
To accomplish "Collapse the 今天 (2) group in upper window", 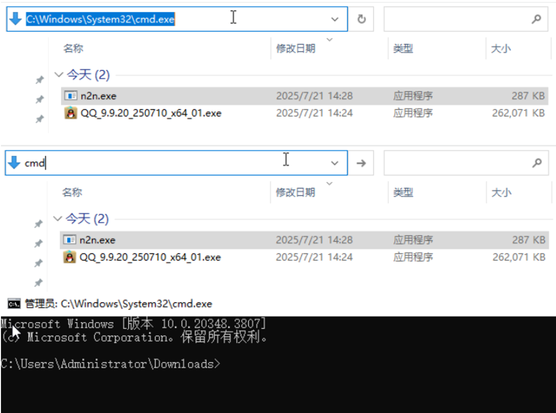I will 58,75.
